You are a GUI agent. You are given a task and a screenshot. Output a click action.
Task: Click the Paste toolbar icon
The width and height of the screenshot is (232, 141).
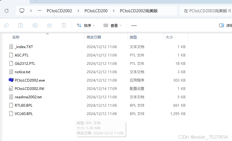tap(21, 25)
